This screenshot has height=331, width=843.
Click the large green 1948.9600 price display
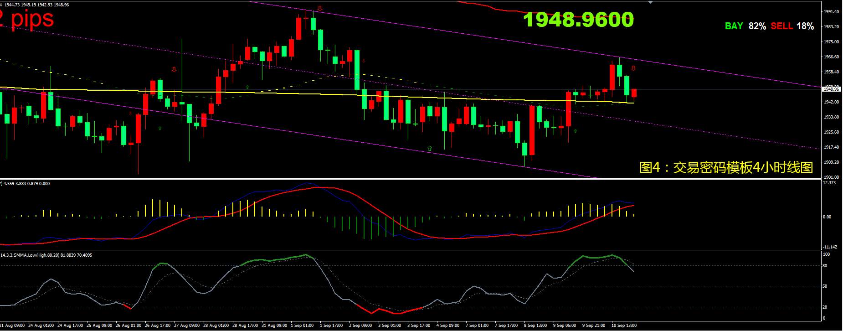pos(579,20)
